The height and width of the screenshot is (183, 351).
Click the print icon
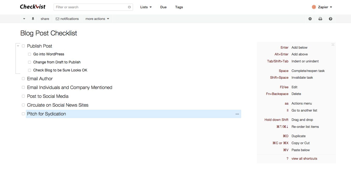click(320, 19)
